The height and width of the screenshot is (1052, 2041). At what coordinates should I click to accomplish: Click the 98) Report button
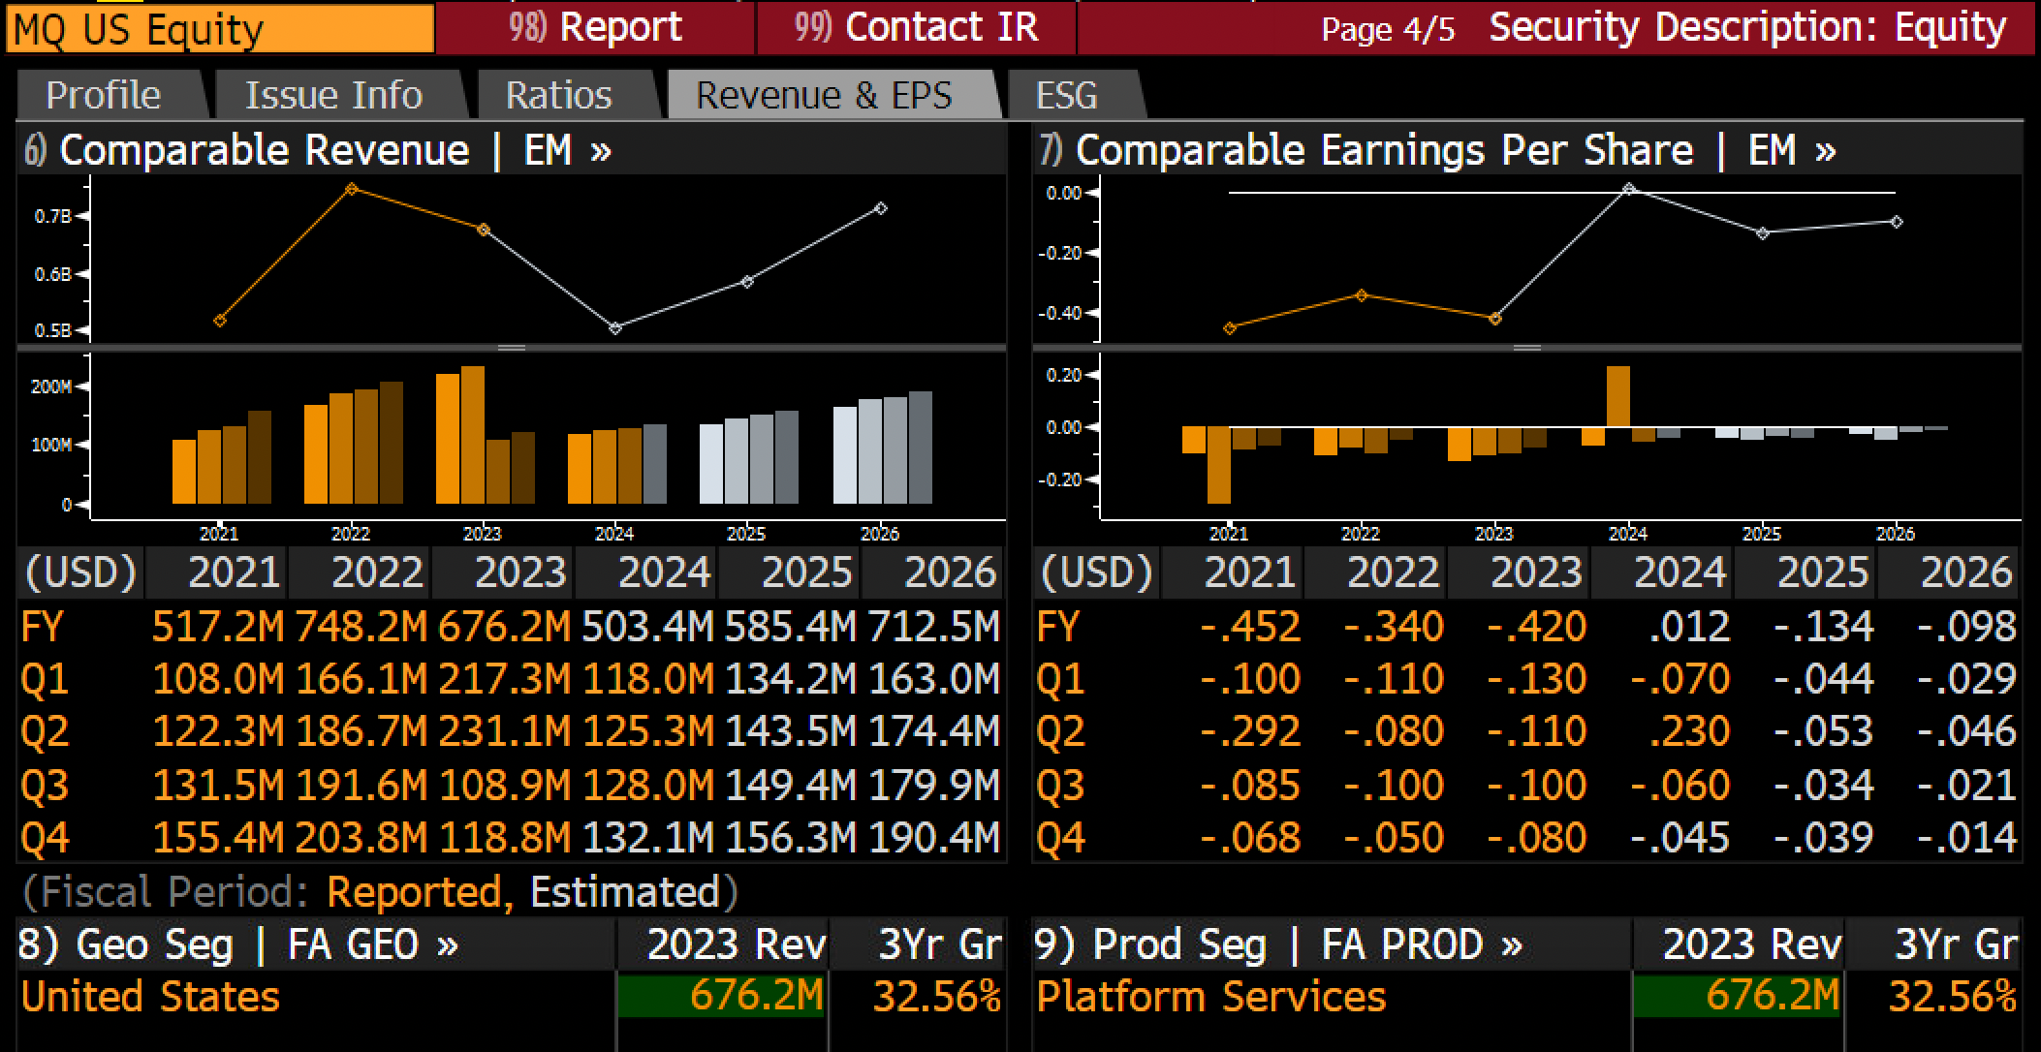595,27
